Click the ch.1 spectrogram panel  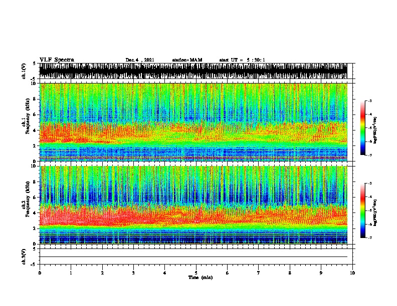(193, 122)
